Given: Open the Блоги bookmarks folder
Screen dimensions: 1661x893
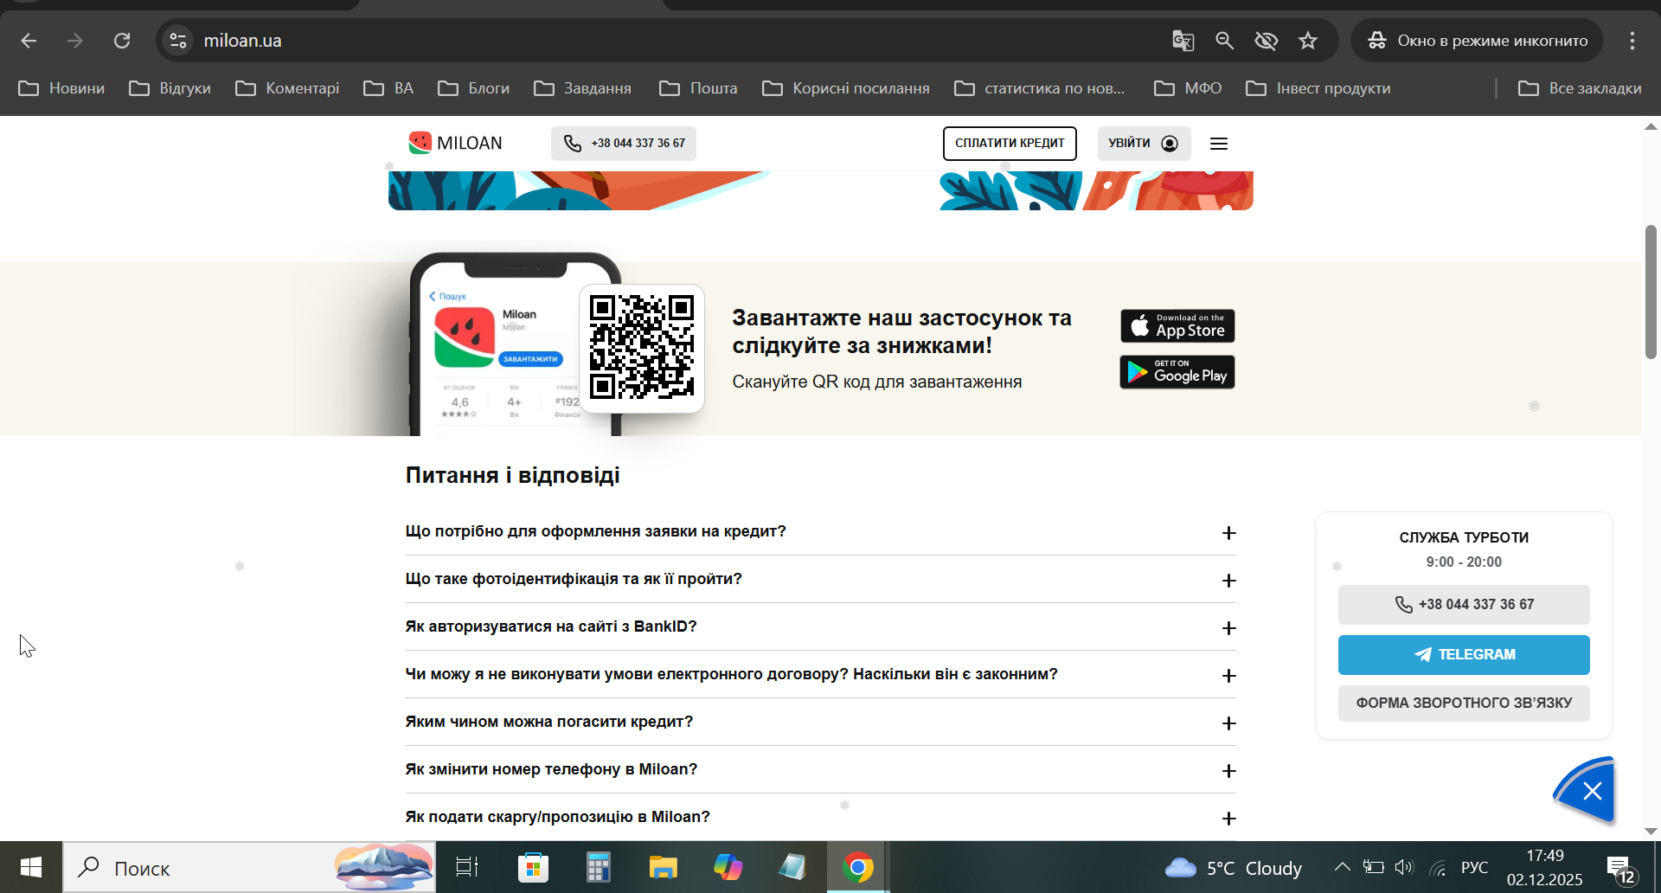Looking at the screenshot, I should click(x=473, y=88).
